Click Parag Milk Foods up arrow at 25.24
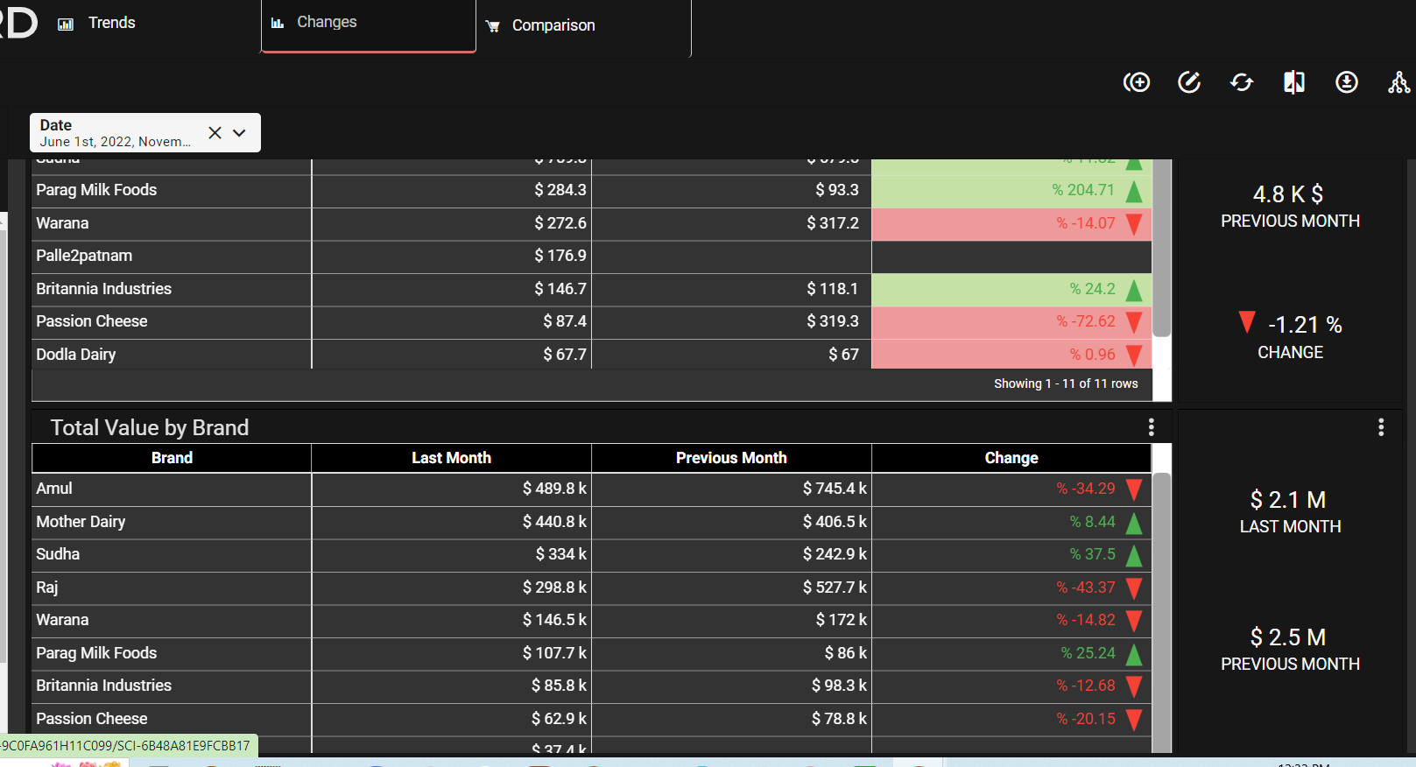The image size is (1416, 767). [1134, 654]
